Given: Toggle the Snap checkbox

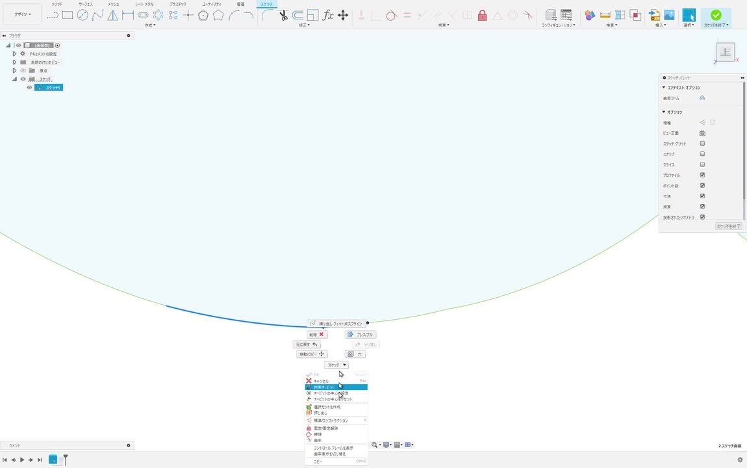Looking at the screenshot, I should pos(702,154).
